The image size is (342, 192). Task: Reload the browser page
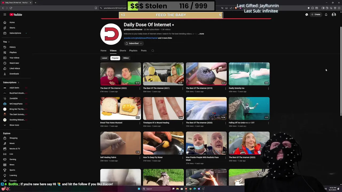(x=11, y=8)
